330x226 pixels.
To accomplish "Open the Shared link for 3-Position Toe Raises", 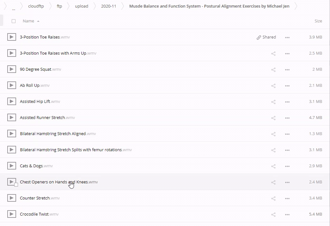I will point(266,37).
